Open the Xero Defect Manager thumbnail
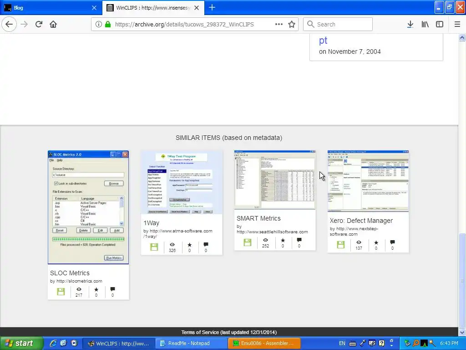466x350 pixels. 368,181
